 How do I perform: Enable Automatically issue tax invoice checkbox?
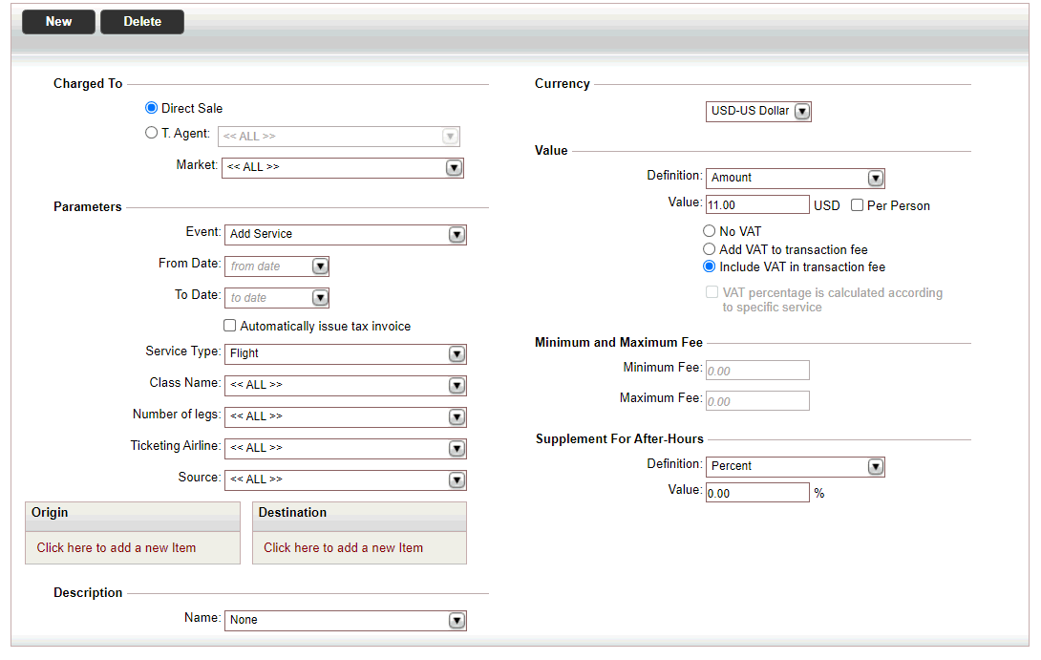tap(230, 326)
